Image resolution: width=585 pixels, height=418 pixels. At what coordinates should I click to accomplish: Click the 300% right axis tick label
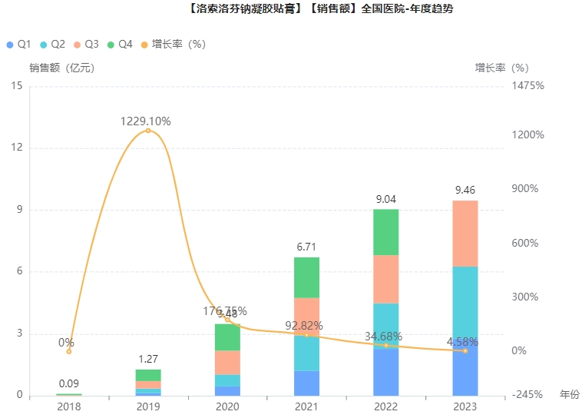pyautogui.click(x=525, y=297)
